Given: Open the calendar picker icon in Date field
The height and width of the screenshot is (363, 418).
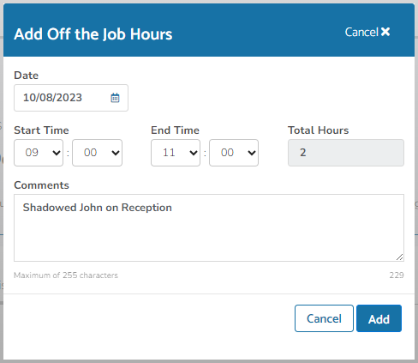Looking at the screenshot, I should tap(115, 98).
